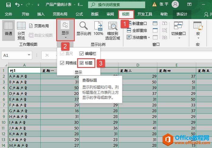The height and width of the screenshot is (148, 212).
Task: Open Page Break Preview (分页预览)
Action: click(21, 31)
